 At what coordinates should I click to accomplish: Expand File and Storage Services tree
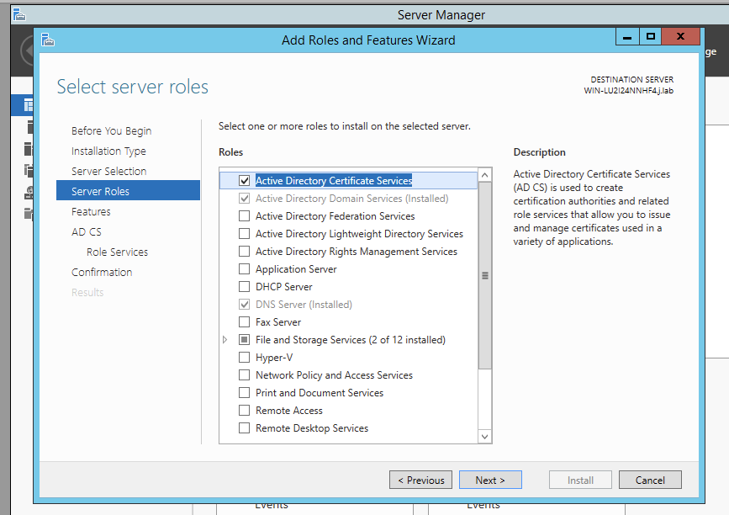click(225, 340)
